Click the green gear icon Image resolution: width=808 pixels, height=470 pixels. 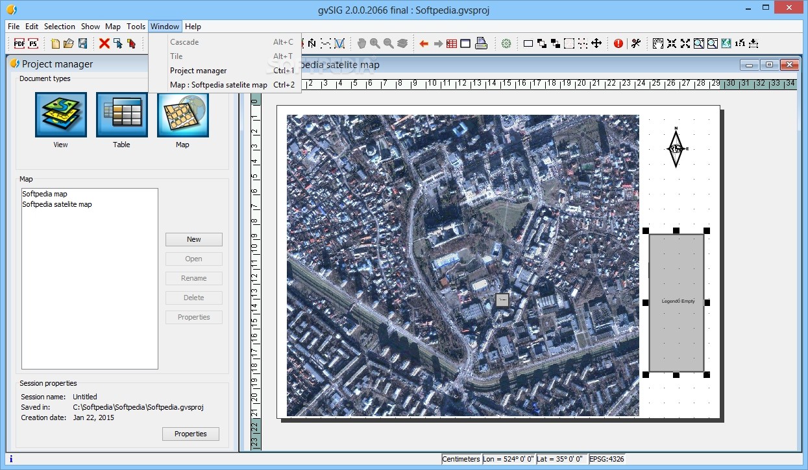[506, 43]
